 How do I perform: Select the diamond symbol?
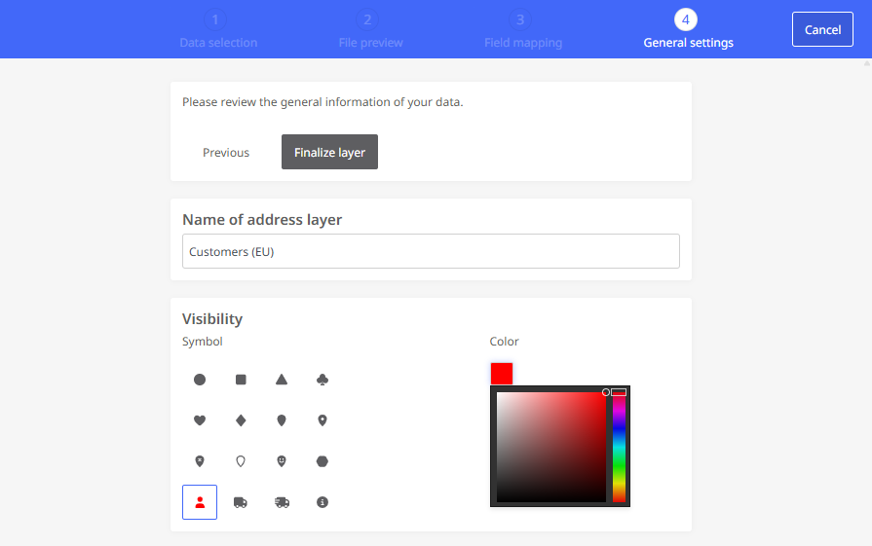241,420
